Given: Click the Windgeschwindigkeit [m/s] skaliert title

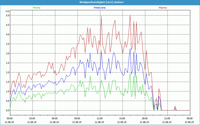Looking at the screenshot, I should point(101,2).
